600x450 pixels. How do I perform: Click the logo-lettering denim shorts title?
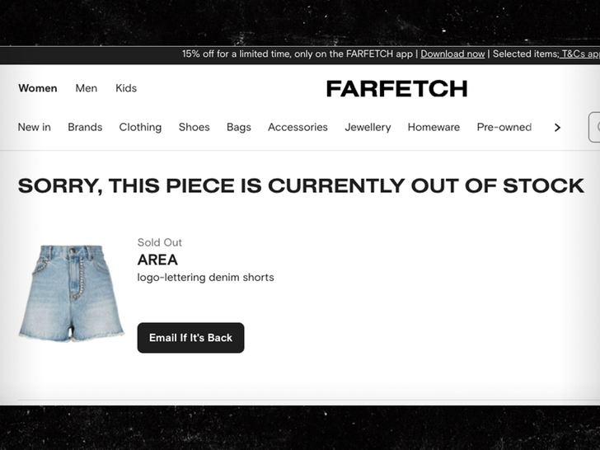pyautogui.click(x=205, y=277)
